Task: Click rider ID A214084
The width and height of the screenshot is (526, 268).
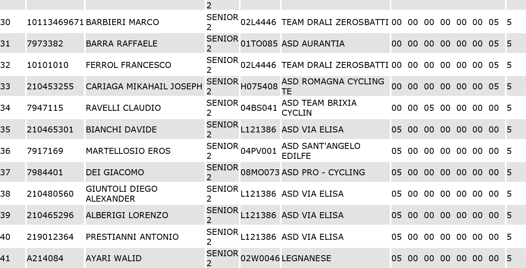Action: tap(45, 258)
